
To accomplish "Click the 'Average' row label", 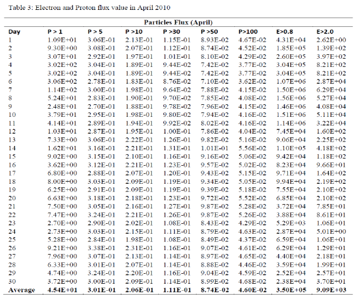I will coord(22,290).
